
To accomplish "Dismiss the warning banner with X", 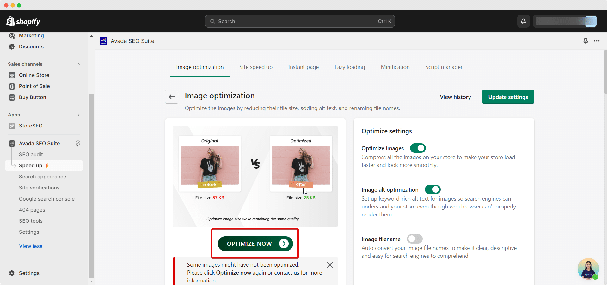I will (330, 265).
